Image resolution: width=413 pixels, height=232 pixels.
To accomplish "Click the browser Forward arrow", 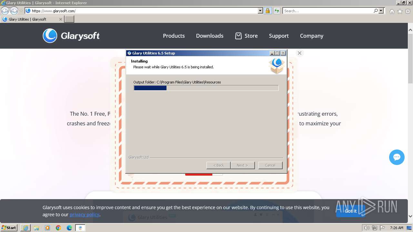I will pyautogui.click(x=14, y=11).
